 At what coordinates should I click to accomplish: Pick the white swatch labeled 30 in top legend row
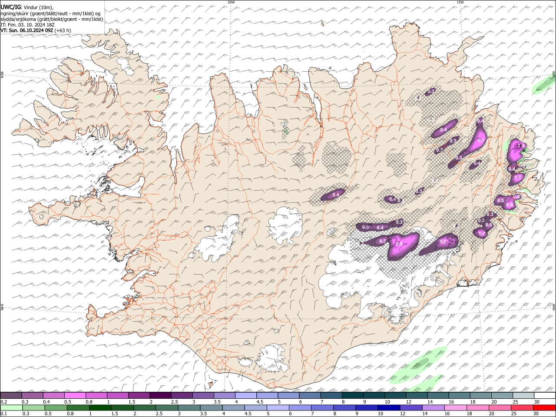pos(545,396)
